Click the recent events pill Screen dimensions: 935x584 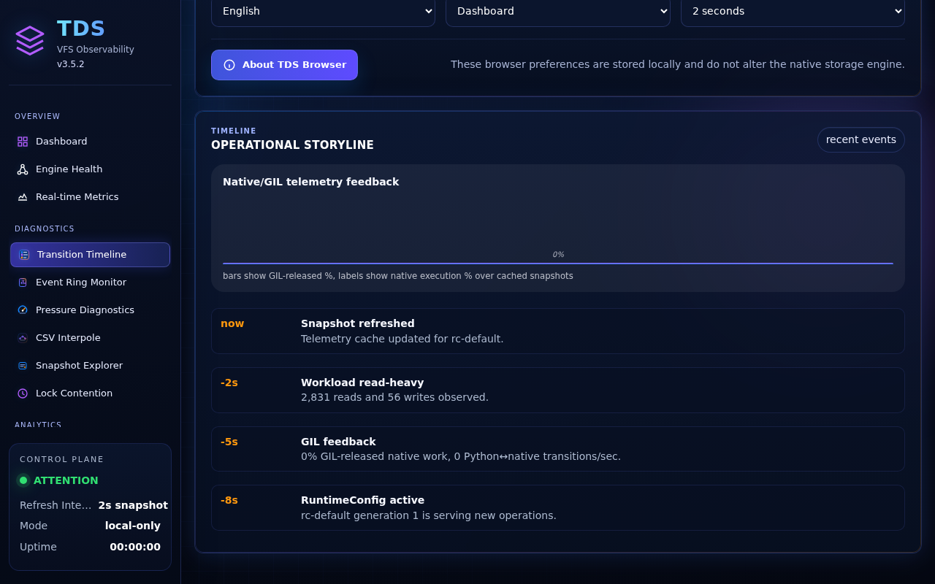click(x=861, y=140)
